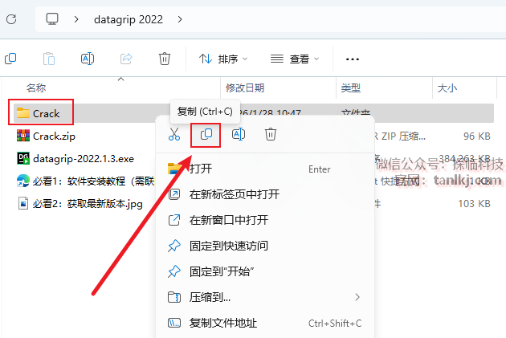The image size is (506, 338).
Task: Click the Rename icon in context menu
Action: coord(239,135)
